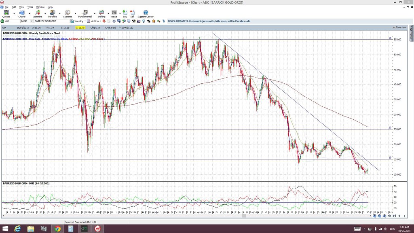
Task: Open the touch keyboard from system tray
Action: click(x=357, y=229)
